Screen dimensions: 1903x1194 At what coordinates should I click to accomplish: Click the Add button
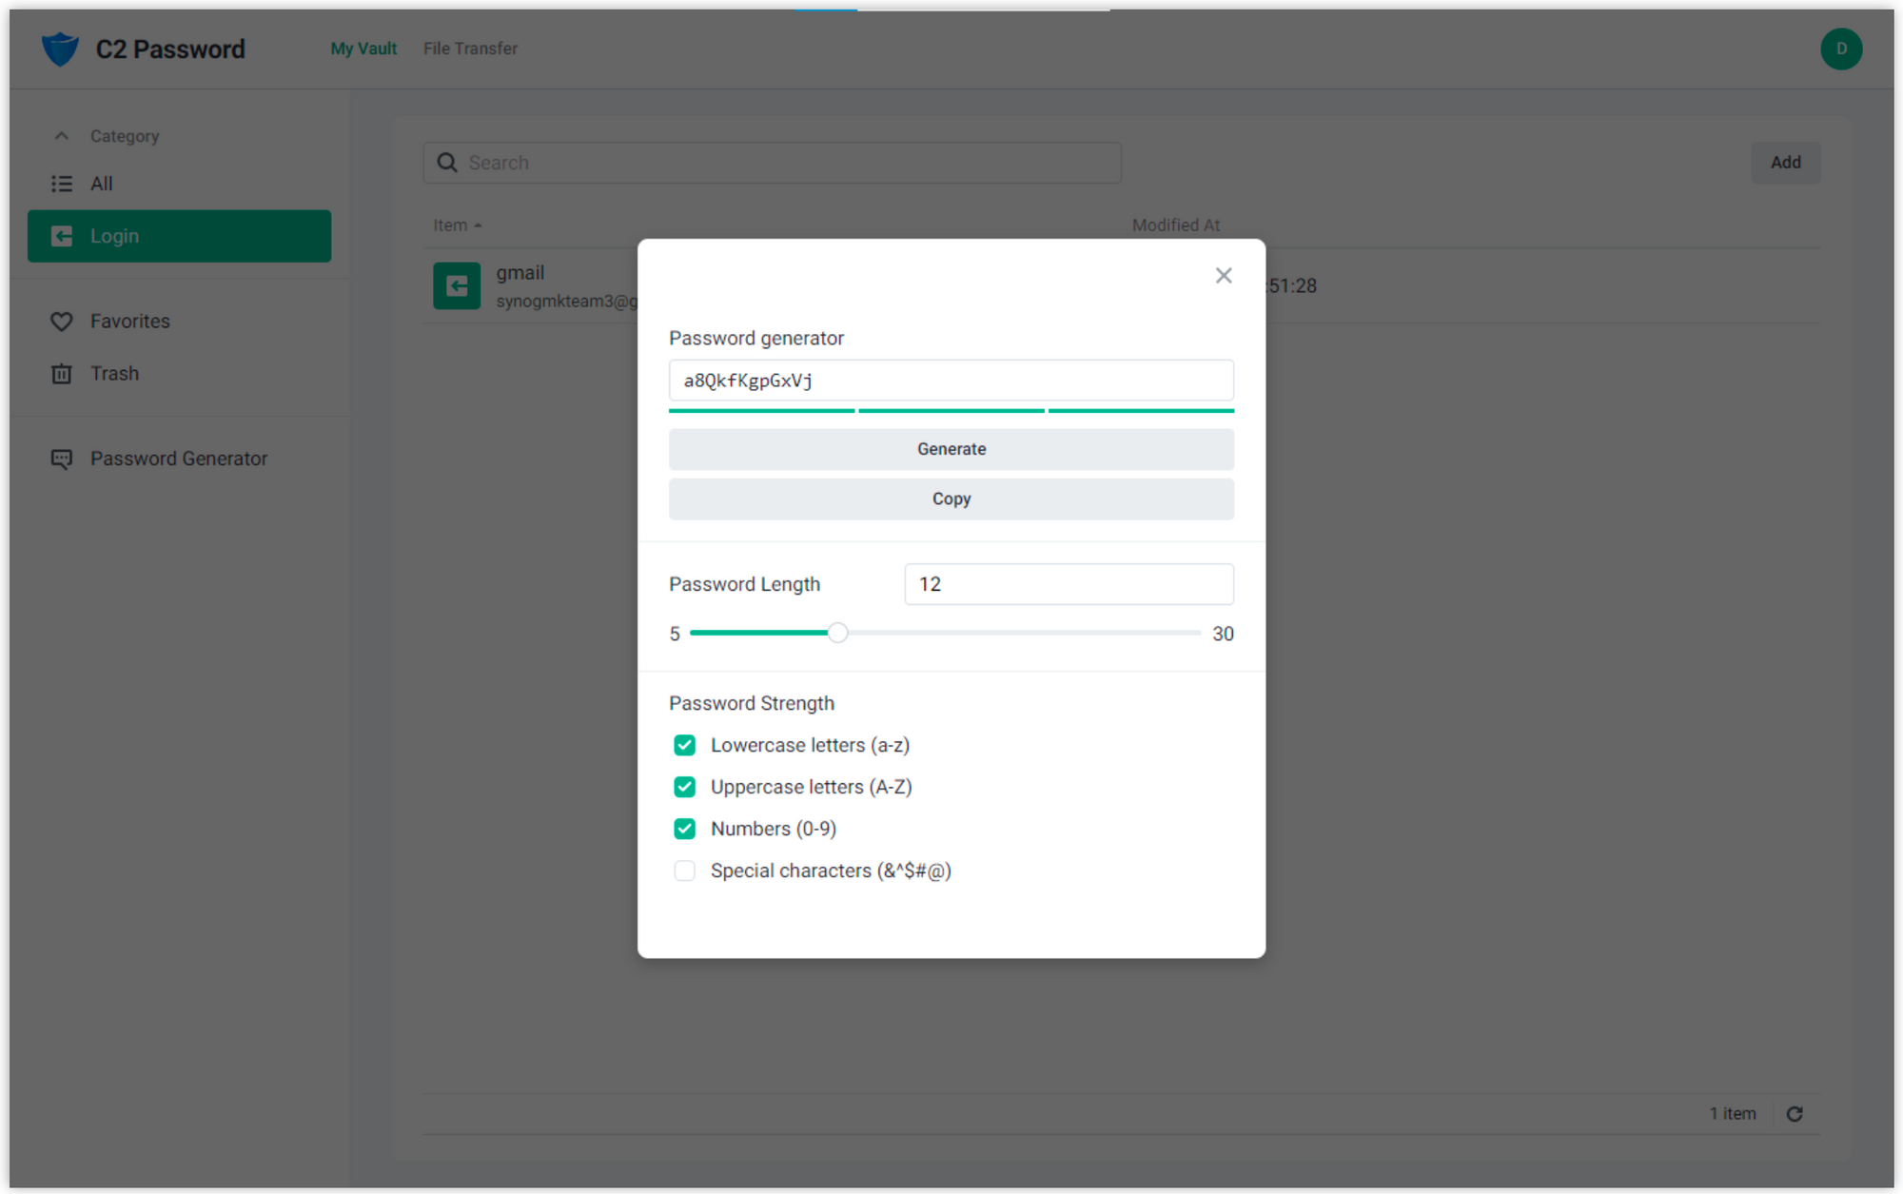click(x=1785, y=163)
